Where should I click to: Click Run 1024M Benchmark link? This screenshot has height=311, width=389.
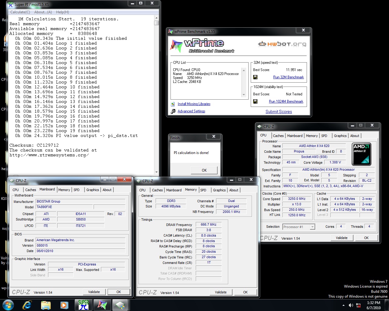coord(286,101)
